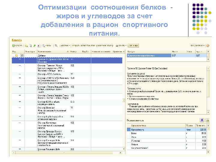
Task: Select the Спонсер BCAA Лейцин изолейцин валин row
Action: point(67,103)
